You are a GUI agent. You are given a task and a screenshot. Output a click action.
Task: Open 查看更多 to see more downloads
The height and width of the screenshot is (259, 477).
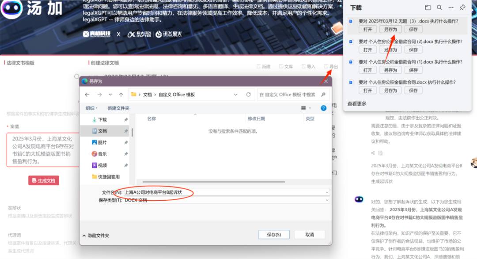tap(357, 103)
